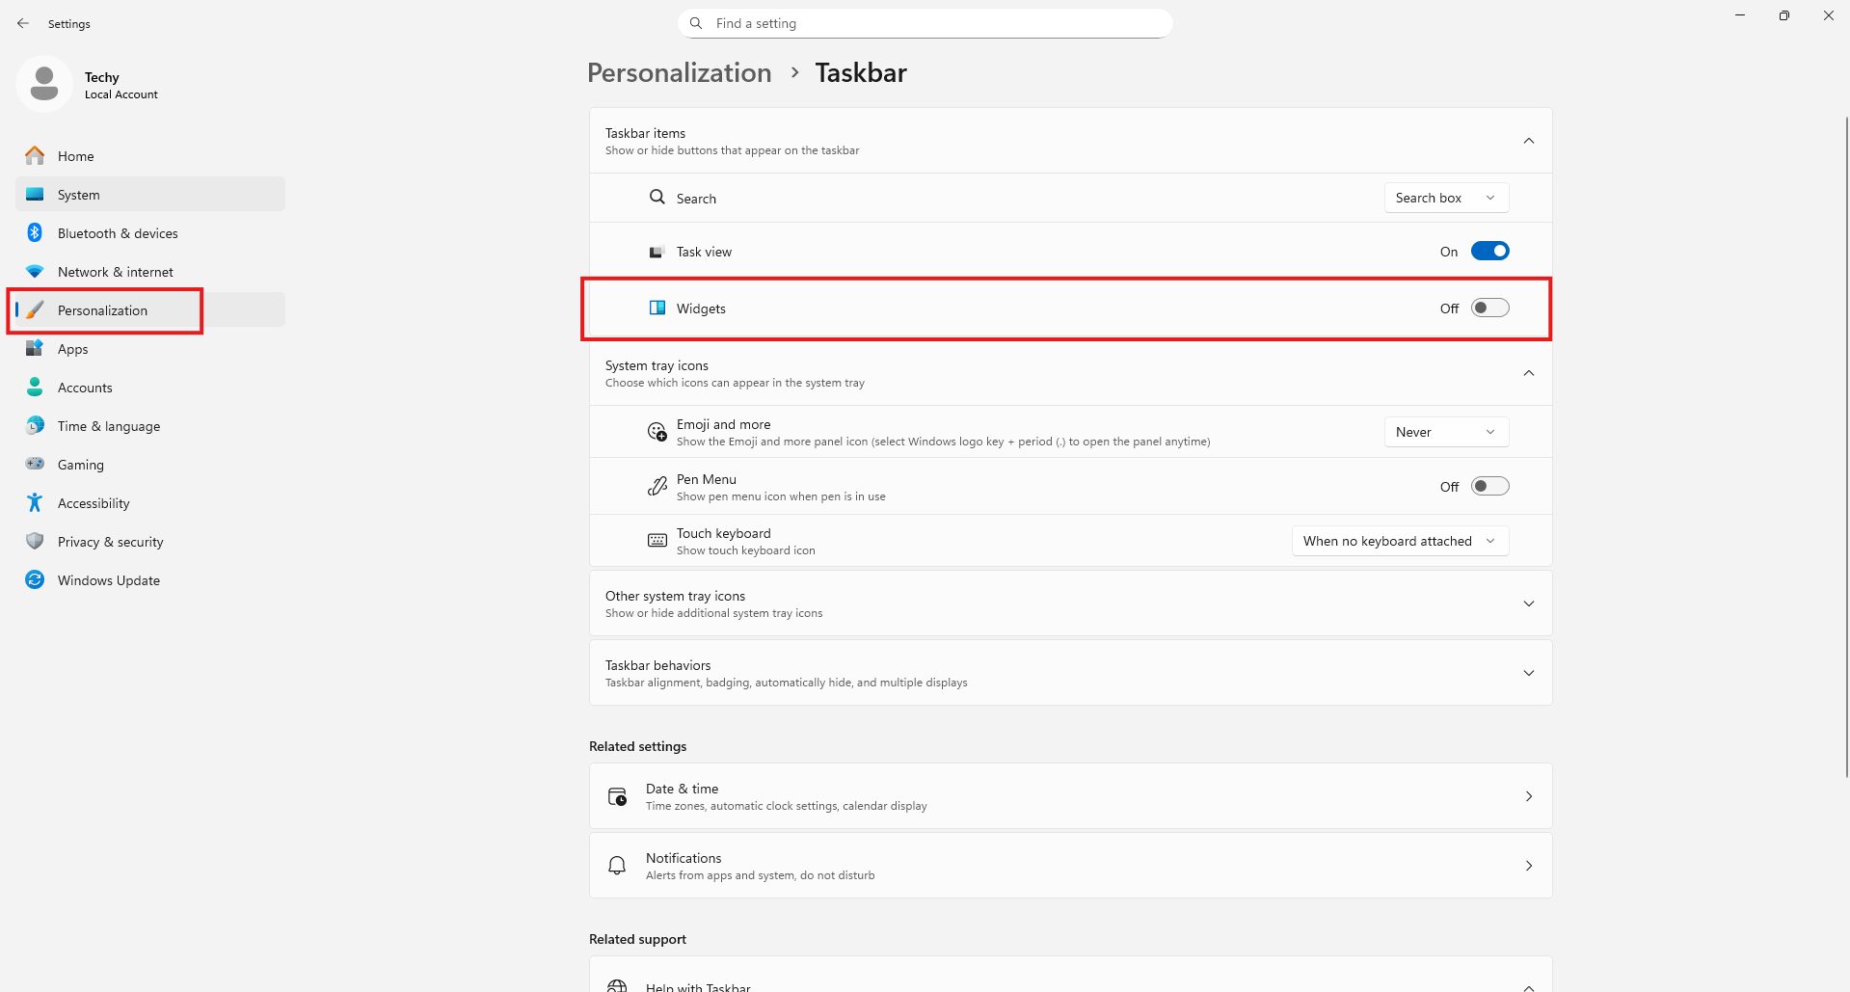Image resolution: width=1850 pixels, height=992 pixels.
Task: Open the Emoji and more Never dropdown
Action: click(x=1446, y=433)
